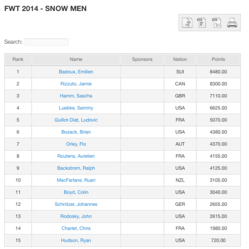Open Backstrom, Ralph rider page
This screenshot has width=249, height=249.
point(76,168)
